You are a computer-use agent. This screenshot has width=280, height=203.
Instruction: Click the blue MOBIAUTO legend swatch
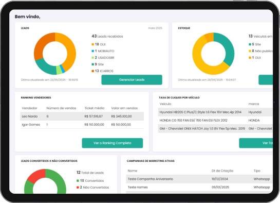coord(92,51)
